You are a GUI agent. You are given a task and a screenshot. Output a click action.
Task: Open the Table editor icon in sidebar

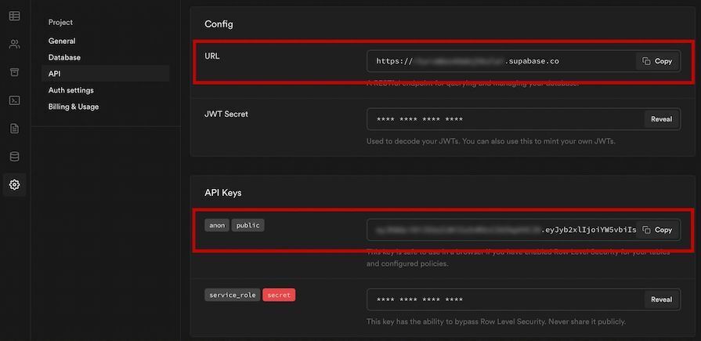(14, 16)
